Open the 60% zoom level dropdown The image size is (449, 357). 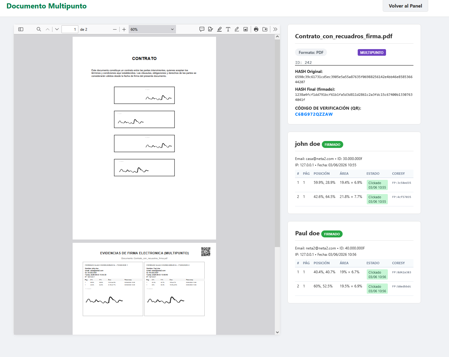152,29
